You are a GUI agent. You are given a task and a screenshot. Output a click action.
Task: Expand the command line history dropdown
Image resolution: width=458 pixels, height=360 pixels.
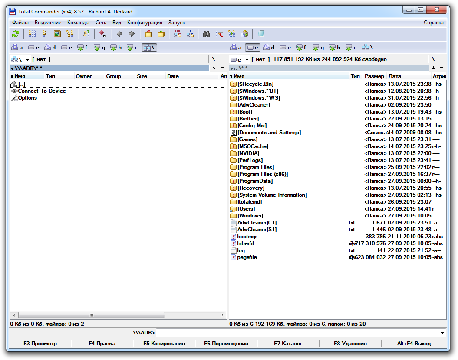(442, 333)
